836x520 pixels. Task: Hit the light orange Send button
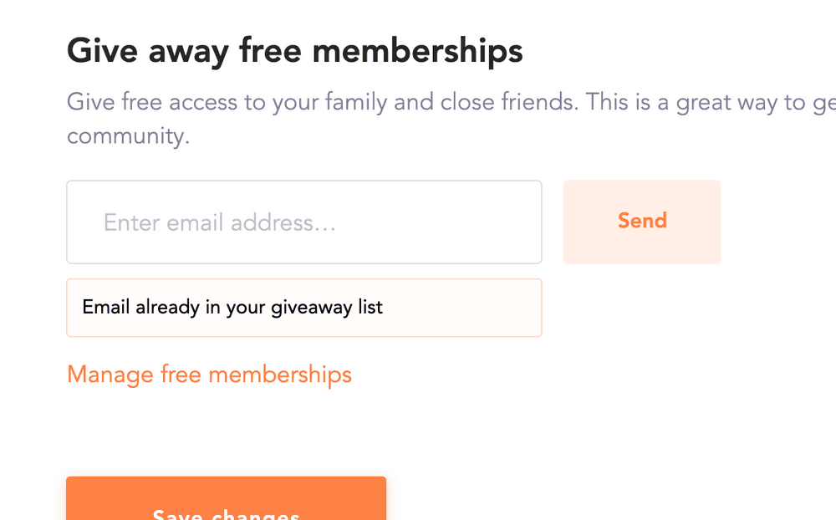tap(642, 222)
